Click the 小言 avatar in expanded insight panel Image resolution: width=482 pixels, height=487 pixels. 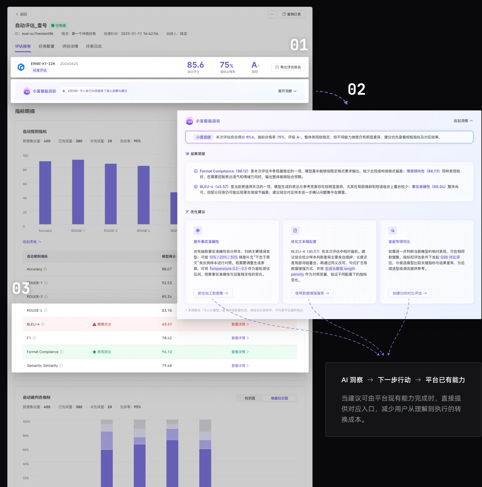(190, 121)
